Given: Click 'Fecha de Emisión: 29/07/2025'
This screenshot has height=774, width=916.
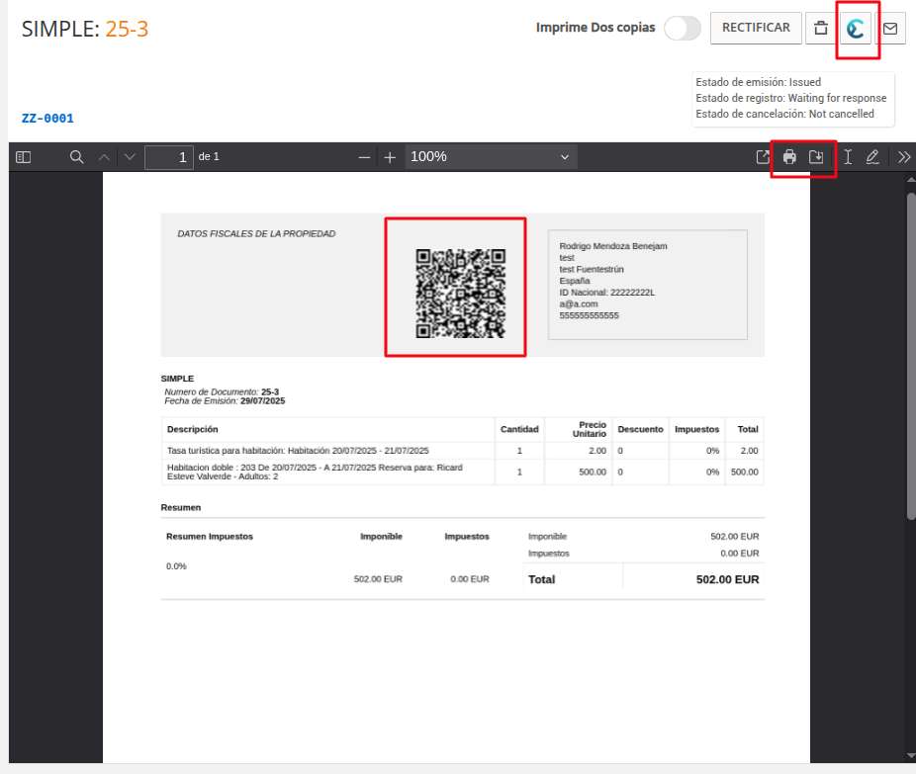Looking at the screenshot, I should tap(225, 401).
